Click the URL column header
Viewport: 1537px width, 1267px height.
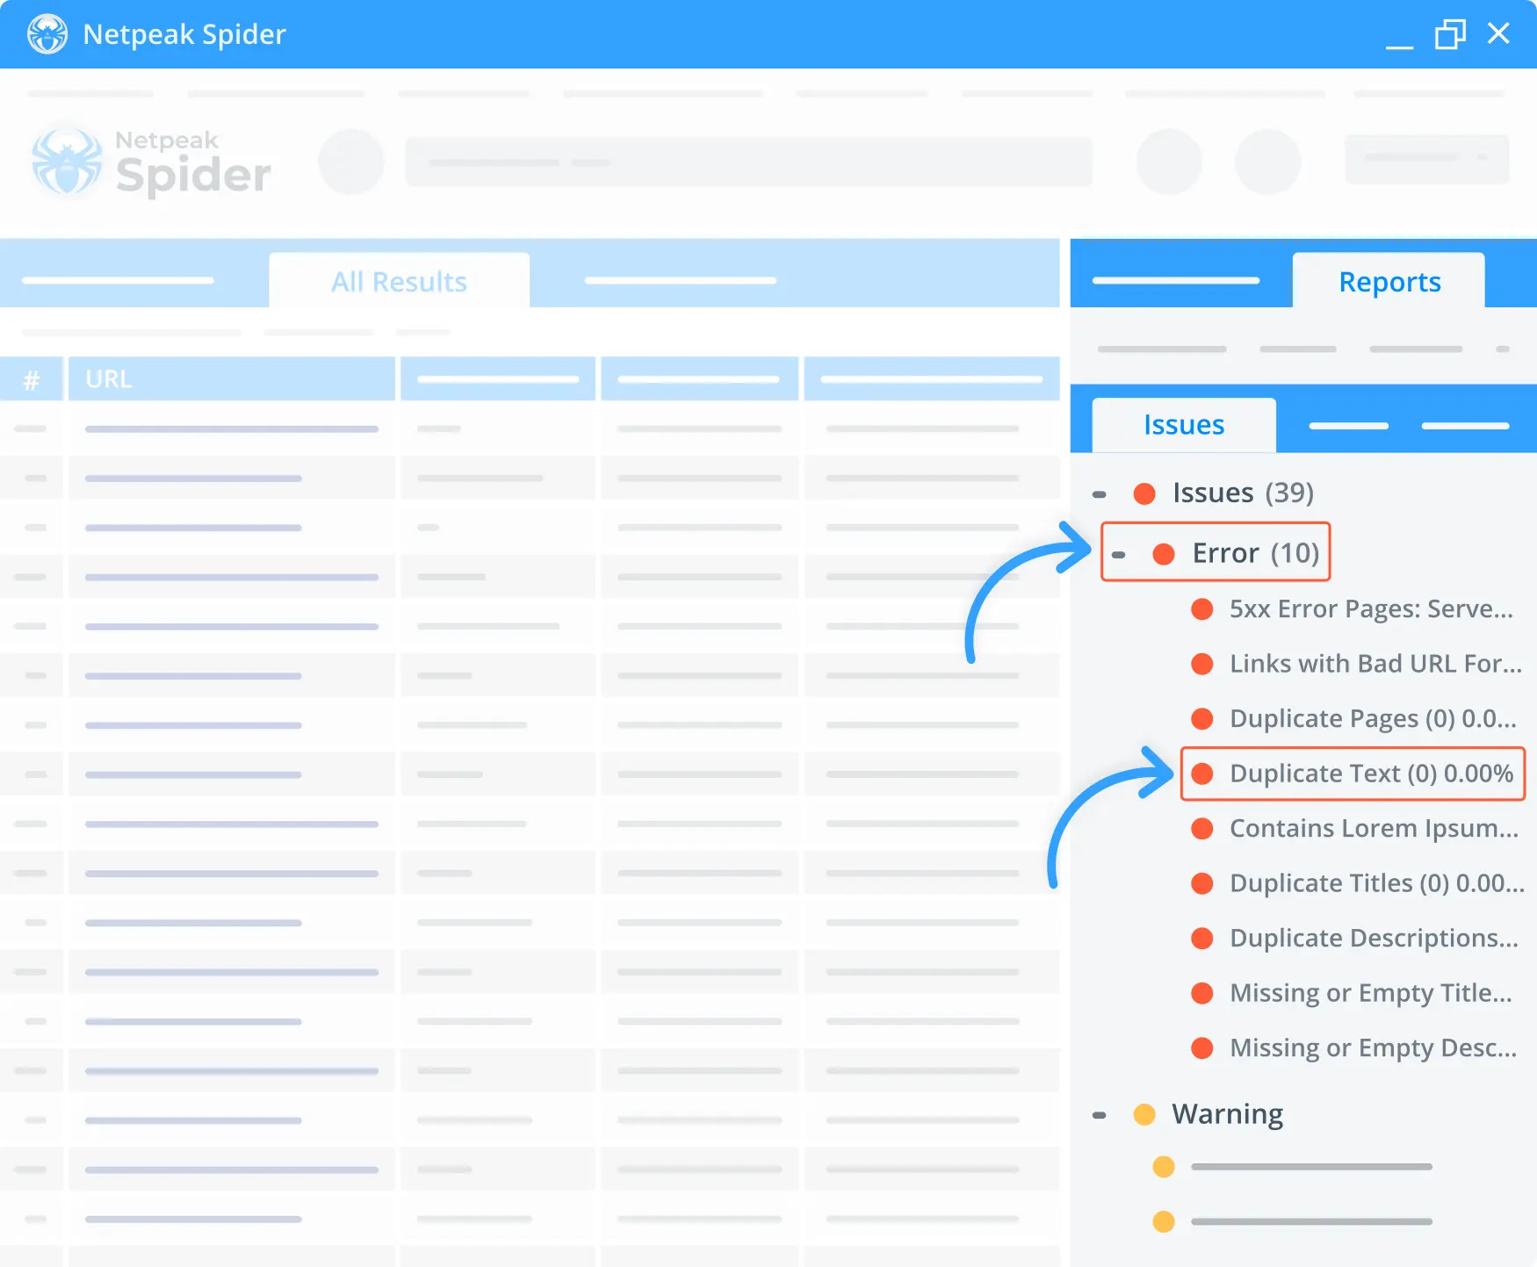click(x=232, y=379)
